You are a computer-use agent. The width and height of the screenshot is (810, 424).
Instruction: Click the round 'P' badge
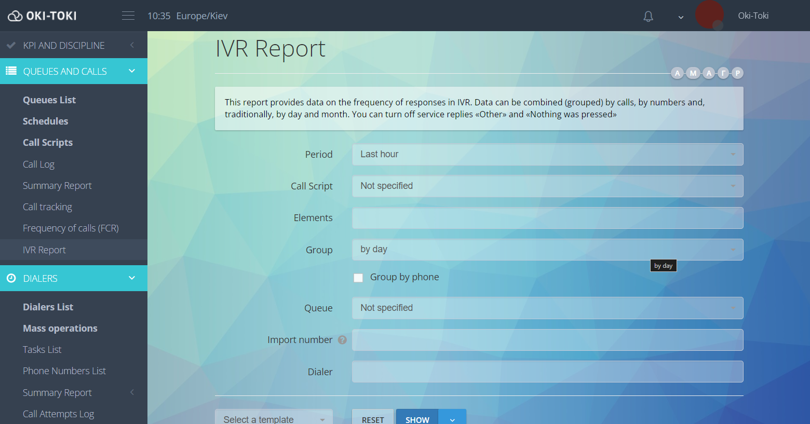click(x=737, y=73)
